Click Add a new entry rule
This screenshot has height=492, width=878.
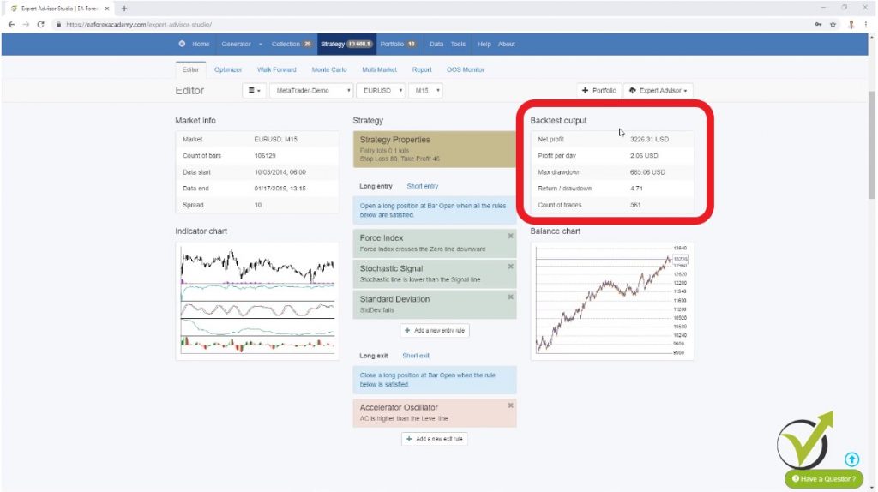[435, 330]
